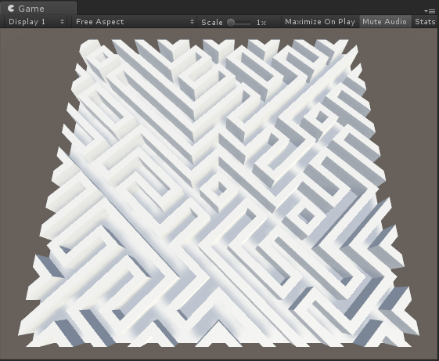
Task: Open the Display 1 dropdown
Action: pyautogui.click(x=36, y=22)
